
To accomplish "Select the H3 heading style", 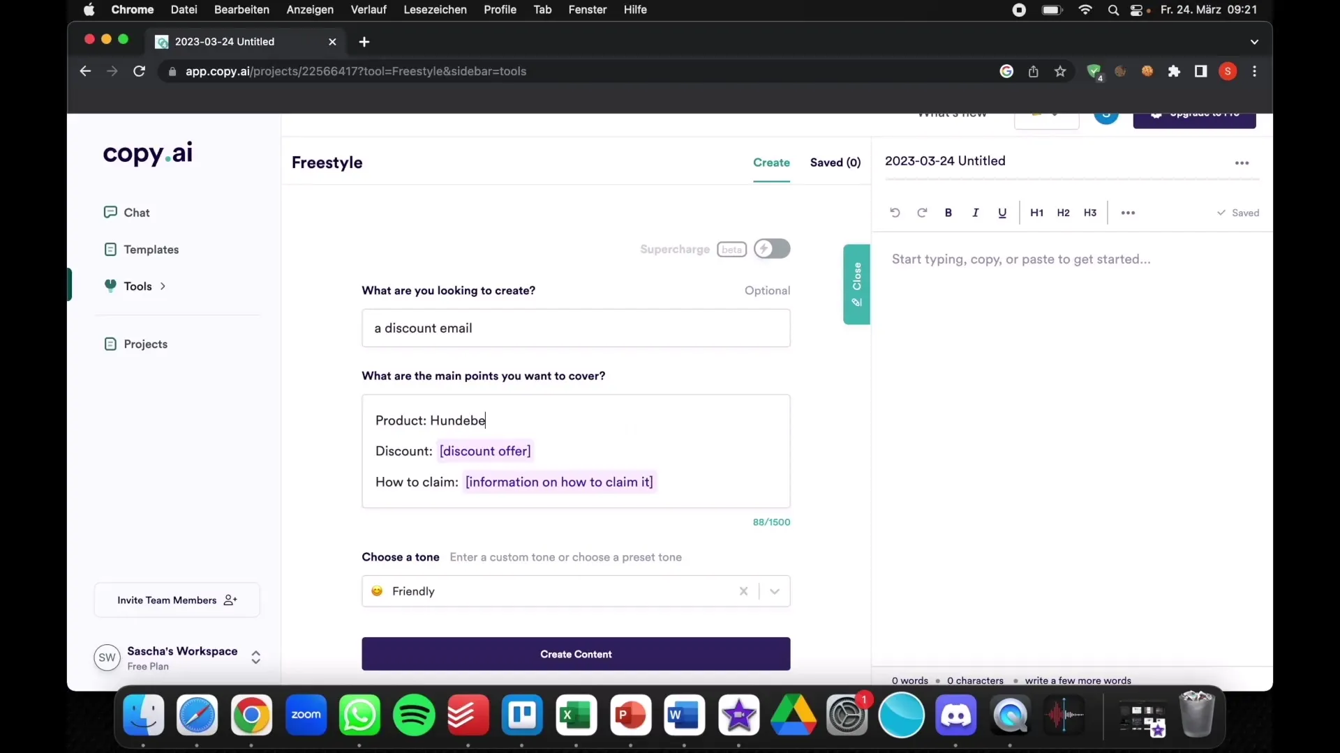I will (1089, 213).
